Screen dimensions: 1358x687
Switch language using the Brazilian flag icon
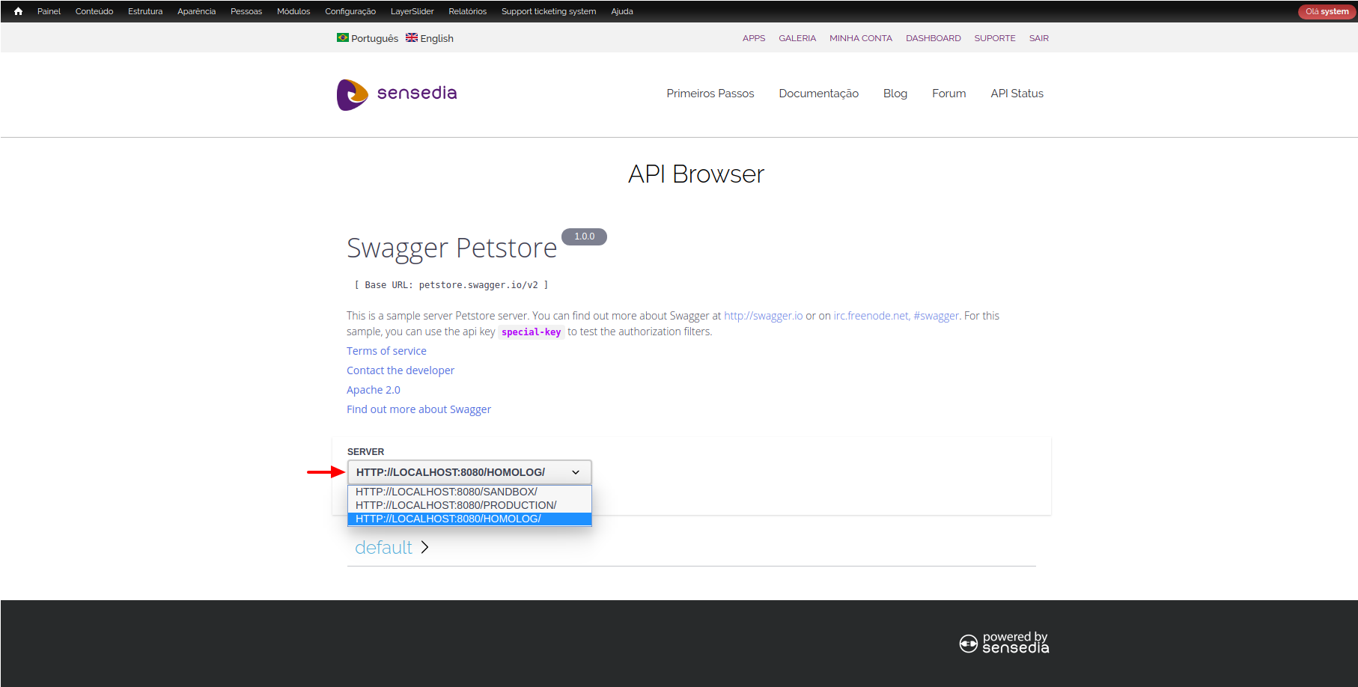pyautogui.click(x=341, y=37)
